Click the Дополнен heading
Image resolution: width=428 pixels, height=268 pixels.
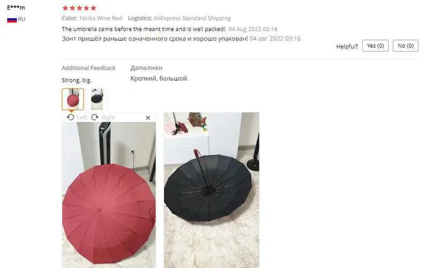[146, 68]
